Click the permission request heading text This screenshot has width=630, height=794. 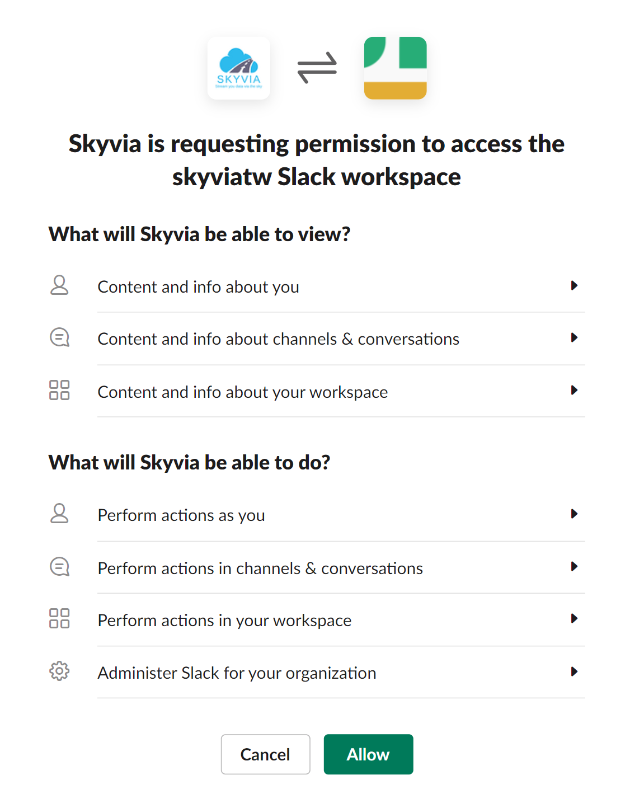coord(317,160)
